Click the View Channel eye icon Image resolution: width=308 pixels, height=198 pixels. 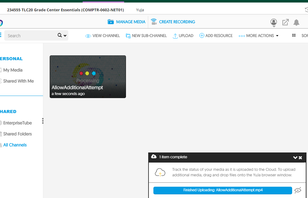pyautogui.click(x=88, y=36)
